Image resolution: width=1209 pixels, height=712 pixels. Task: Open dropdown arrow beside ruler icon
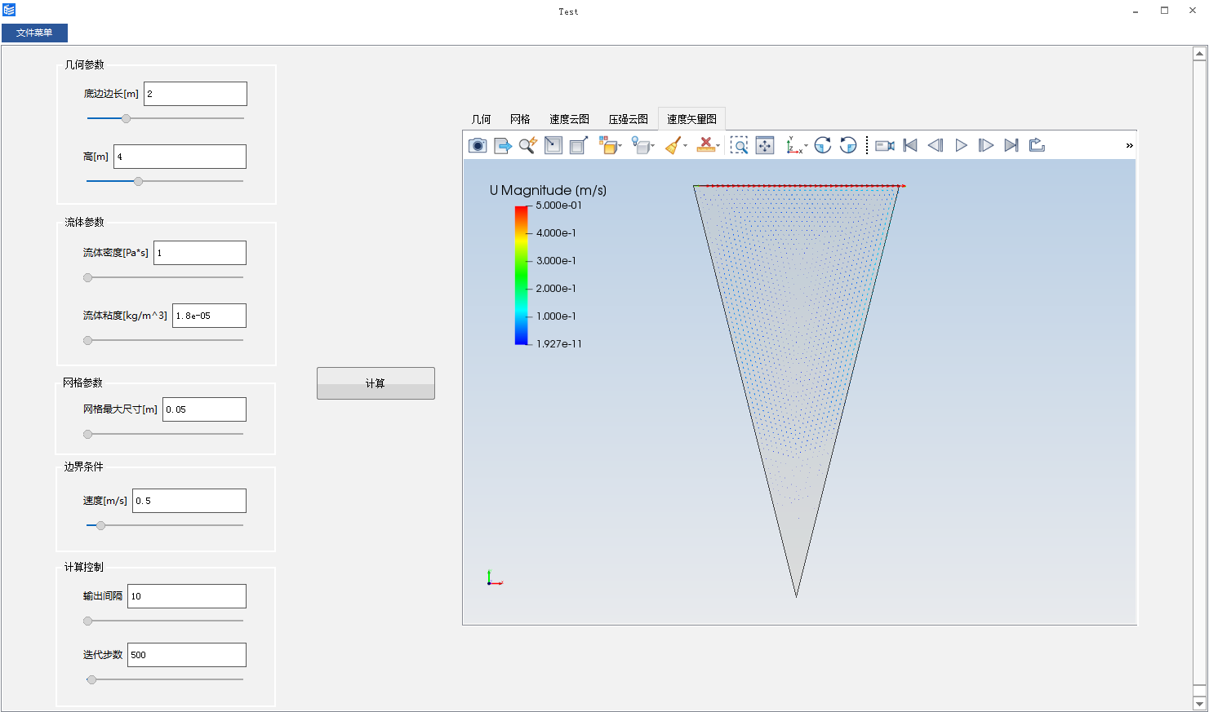pos(718,146)
